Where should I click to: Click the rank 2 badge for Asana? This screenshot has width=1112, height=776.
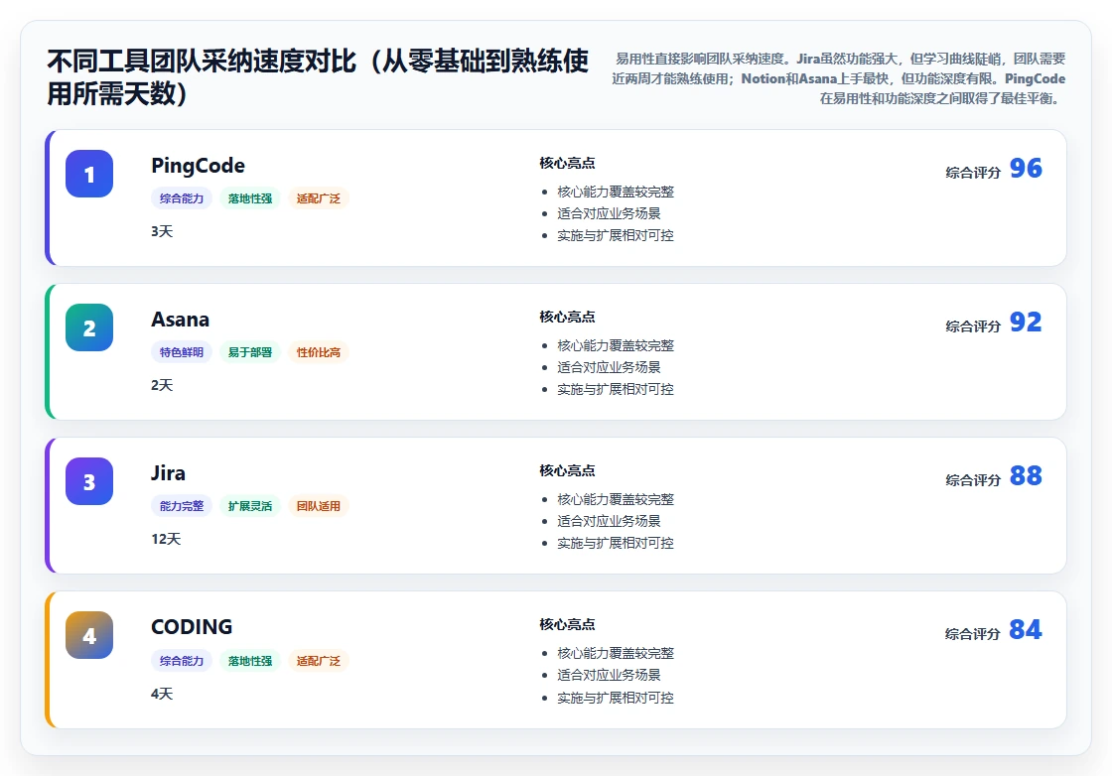pos(89,327)
